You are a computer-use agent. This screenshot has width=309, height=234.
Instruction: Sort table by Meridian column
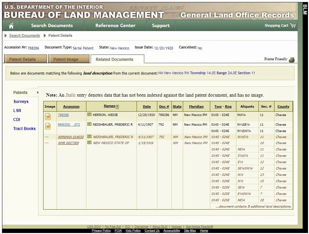coord(196,107)
